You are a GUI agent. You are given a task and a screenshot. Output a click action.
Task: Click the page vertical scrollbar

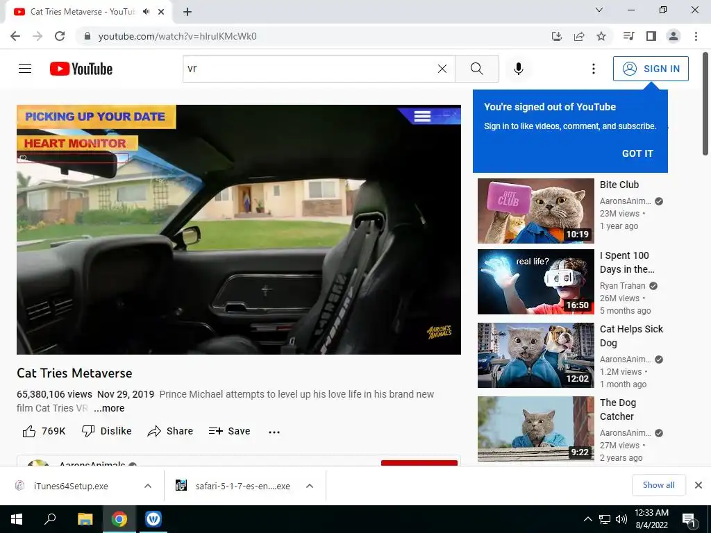pos(705,104)
